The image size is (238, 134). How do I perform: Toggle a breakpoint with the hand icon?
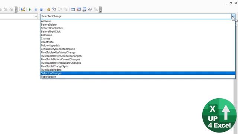pos(49,10)
